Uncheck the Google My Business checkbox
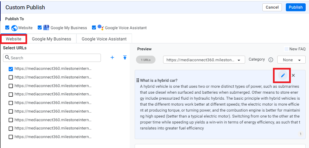The image size is (309, 148). (40, 28)
